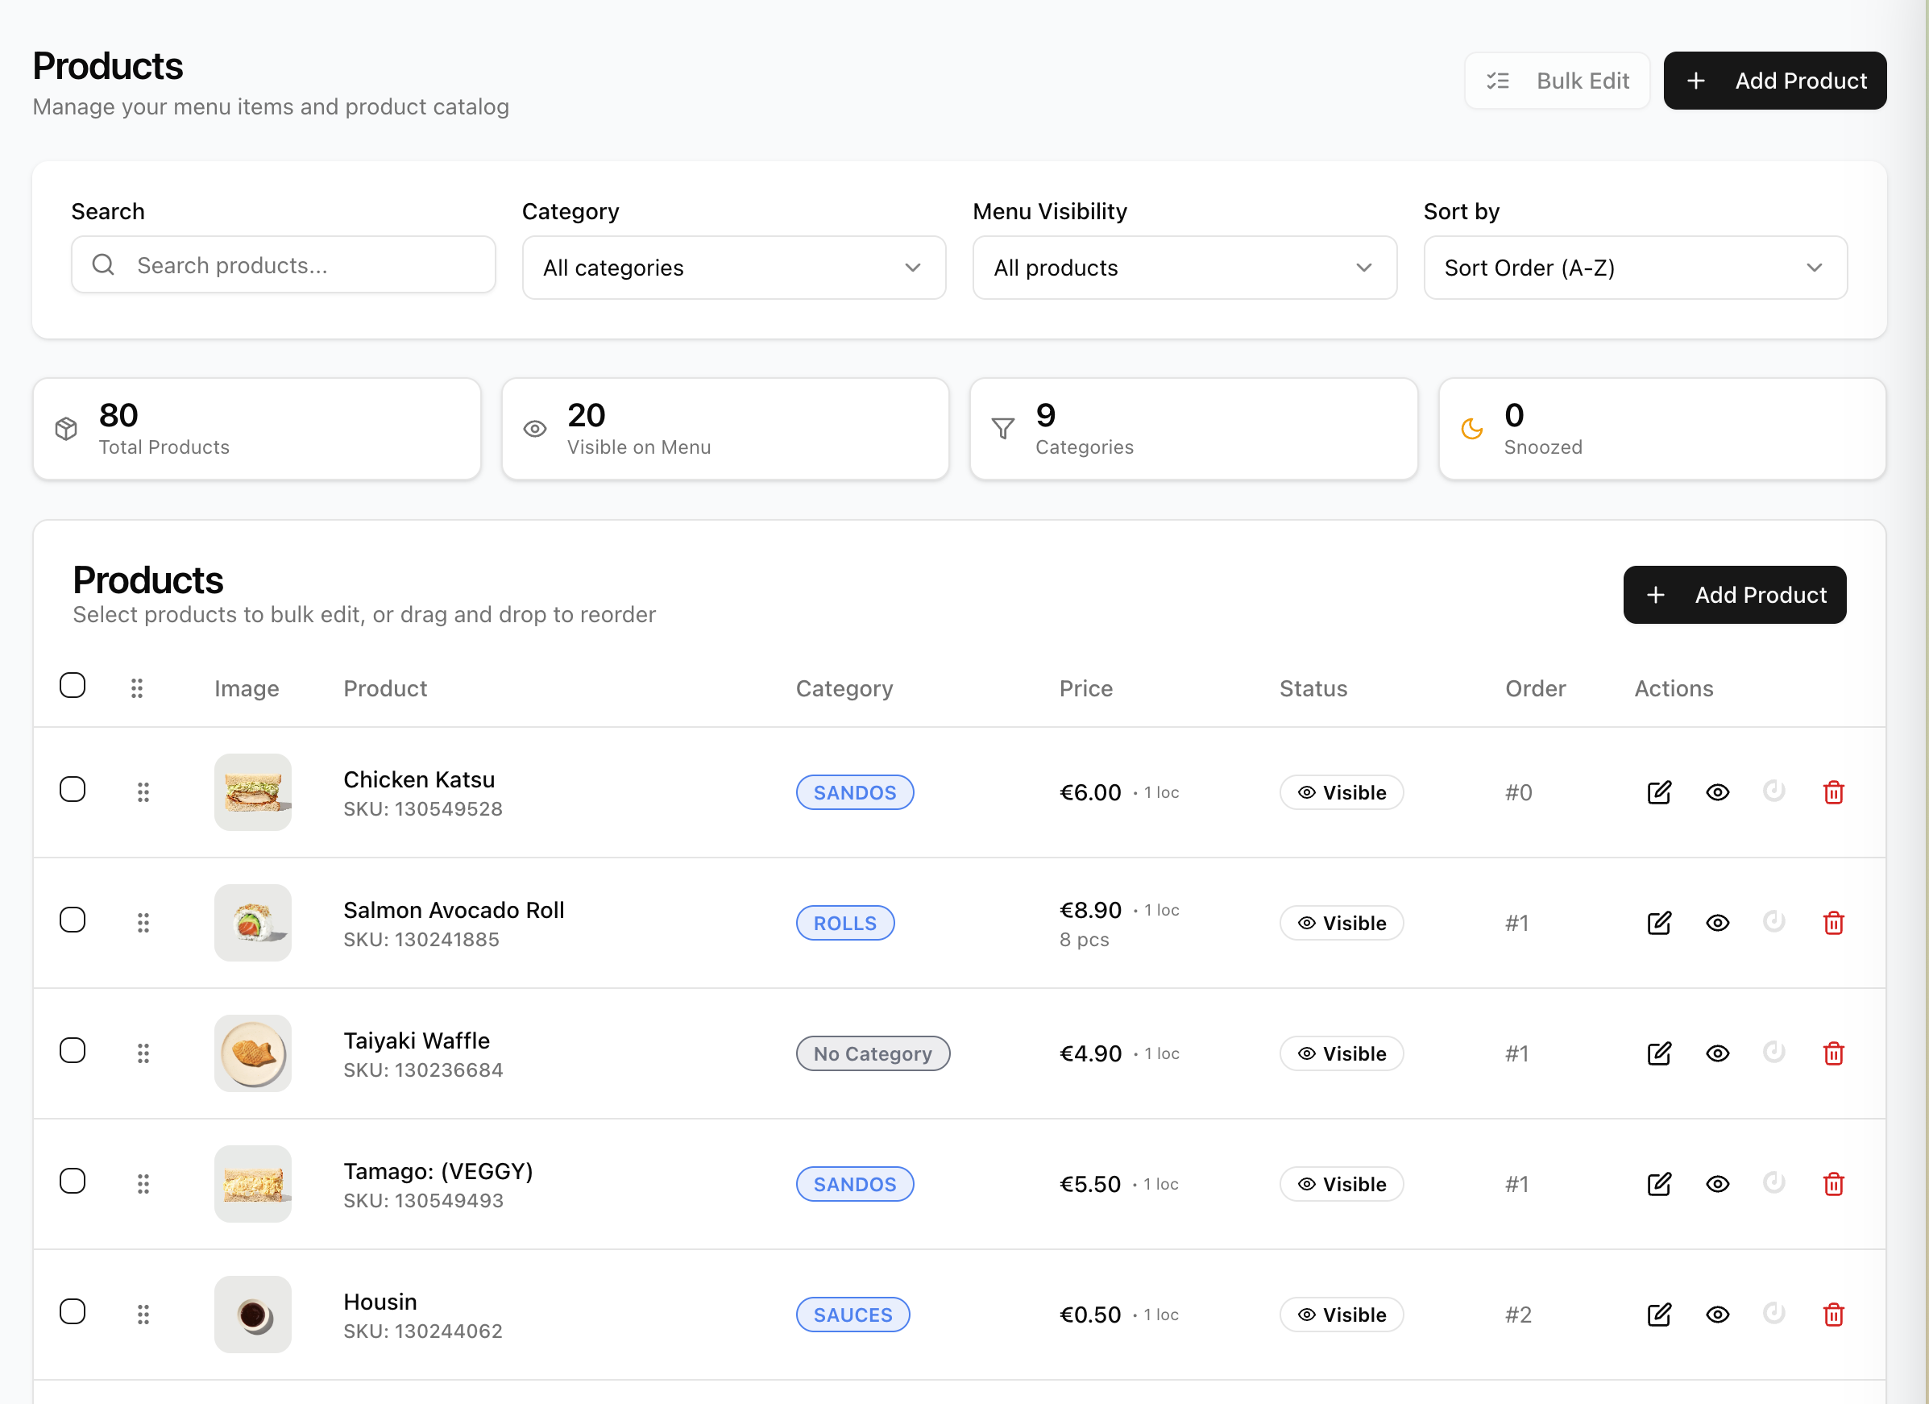
Task: Click the trash icon for Housin
Action: (x=1833, y=1314)
